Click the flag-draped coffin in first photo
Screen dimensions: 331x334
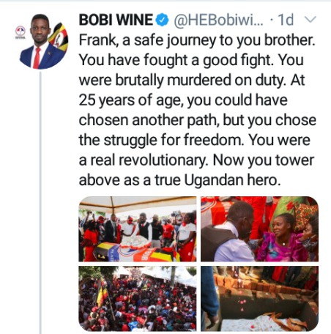[137, 251]
